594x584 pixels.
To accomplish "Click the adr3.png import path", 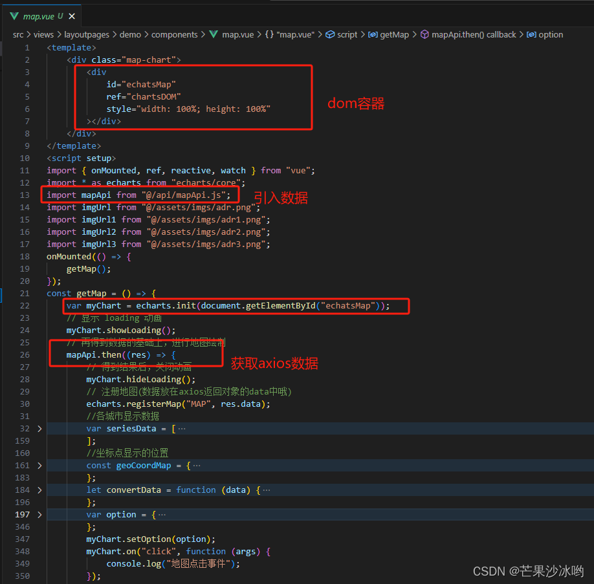I will coord(206,244).
